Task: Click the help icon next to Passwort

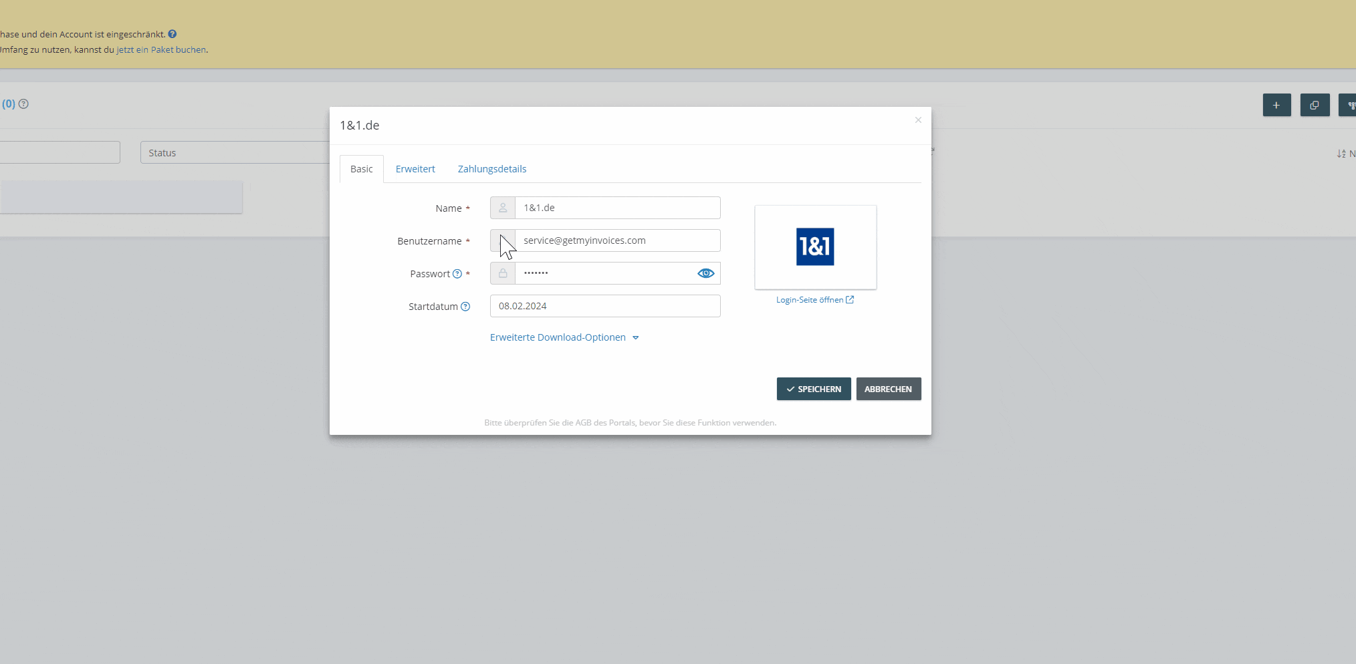Action: click(x=457, y=274)
